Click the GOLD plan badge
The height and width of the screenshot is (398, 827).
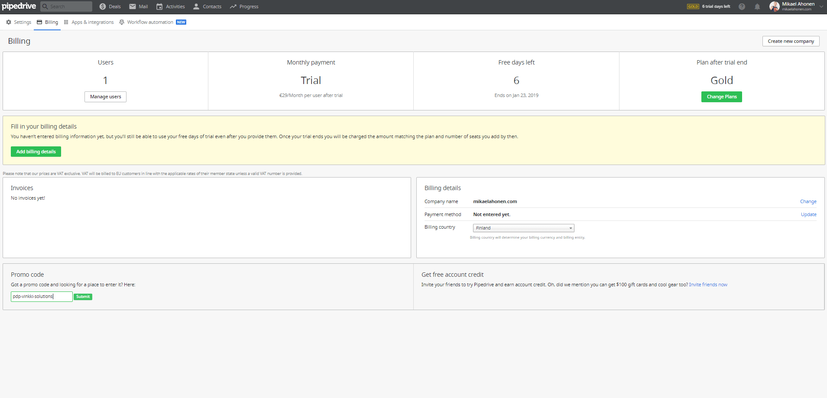(x=693, y=6)
